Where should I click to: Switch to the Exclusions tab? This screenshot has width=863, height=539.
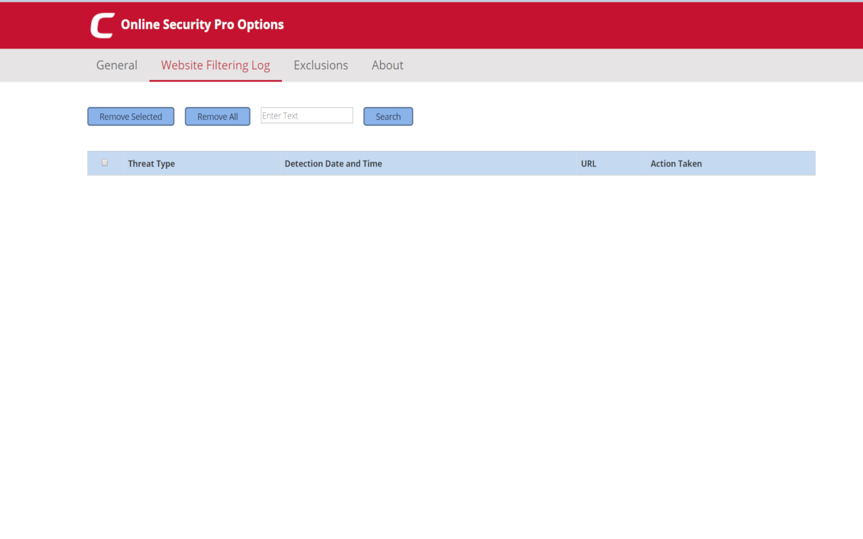click(x=320, y=65)
